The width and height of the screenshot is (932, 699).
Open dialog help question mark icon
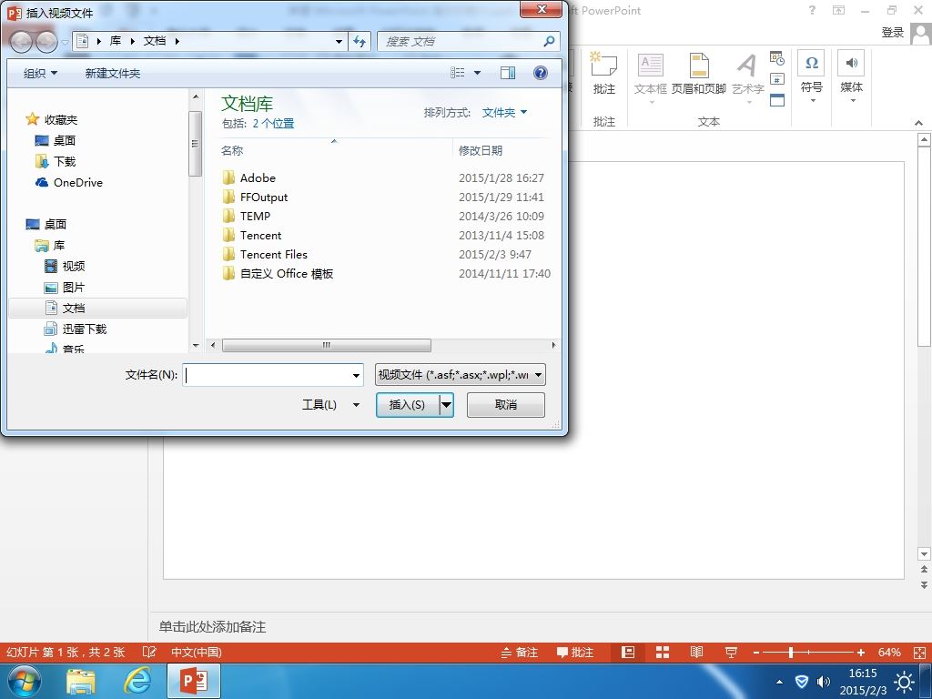click(x=540, y=73)
